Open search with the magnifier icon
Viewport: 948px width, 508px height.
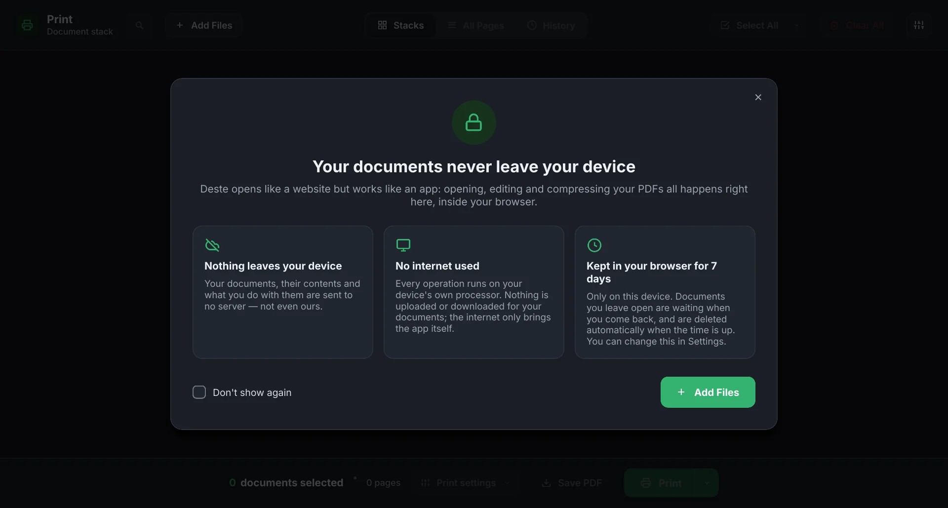139,25
